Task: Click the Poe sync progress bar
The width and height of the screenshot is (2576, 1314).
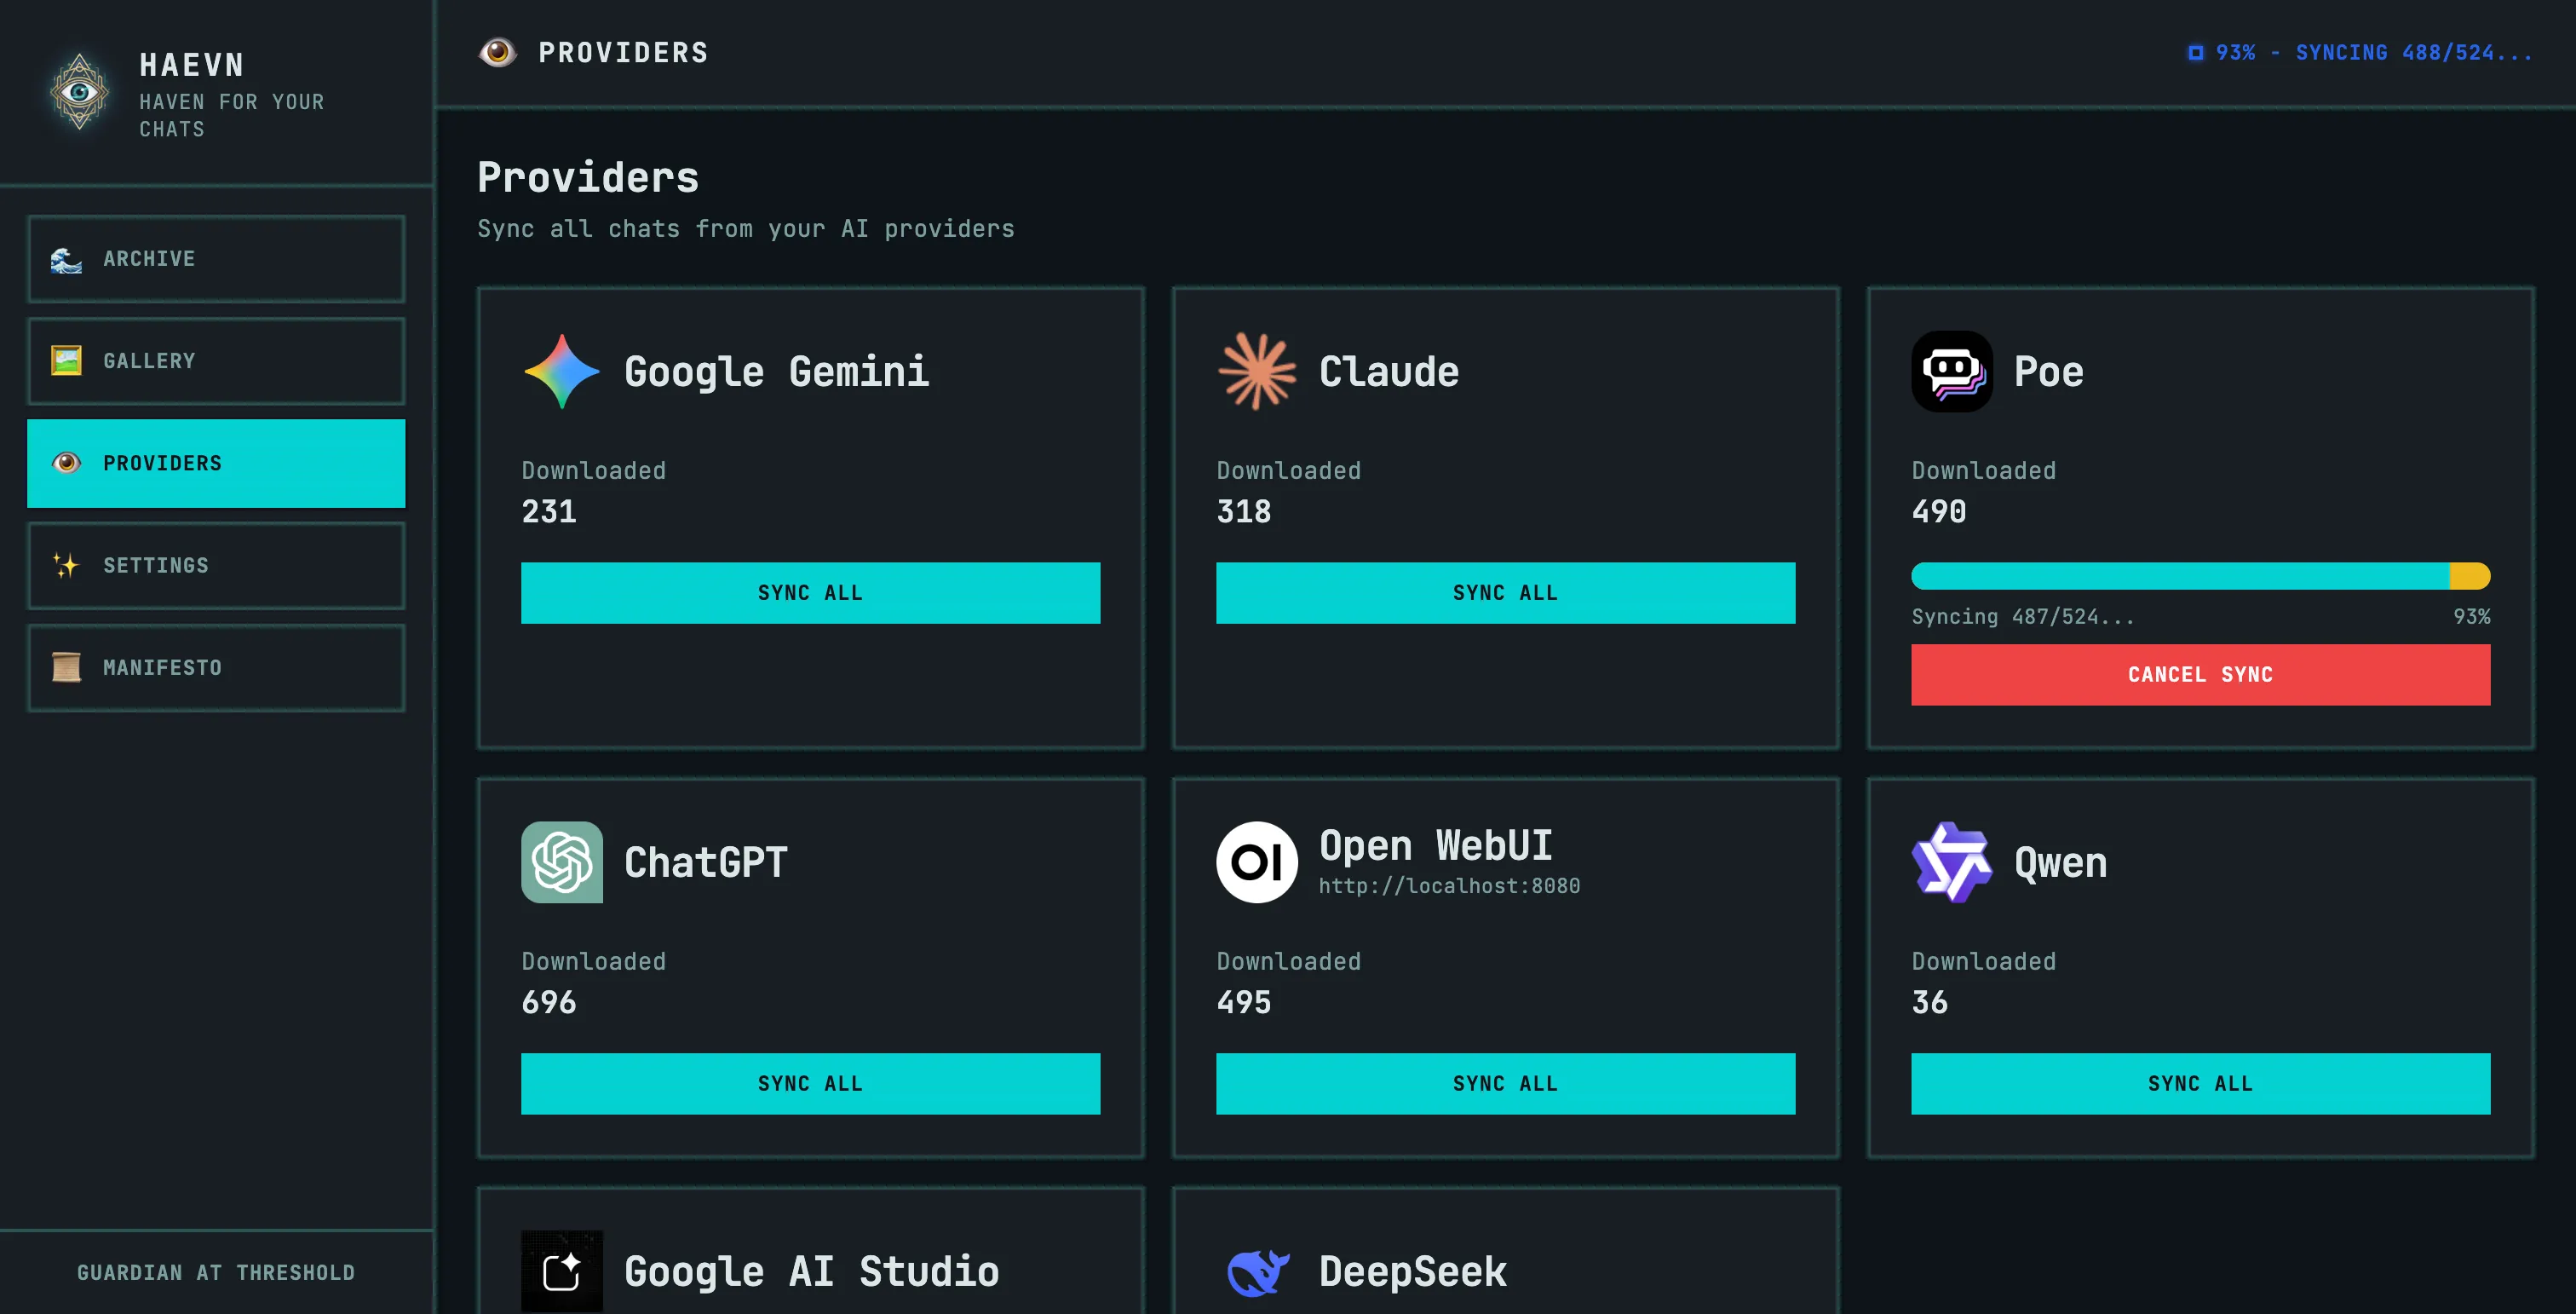Action: pyautogui.click(x=2200, y=576)
